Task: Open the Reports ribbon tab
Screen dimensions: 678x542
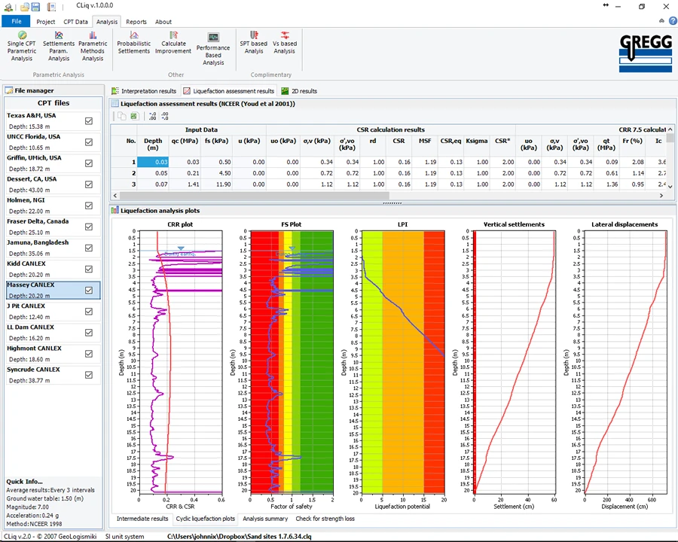Action: click(136, 22)
